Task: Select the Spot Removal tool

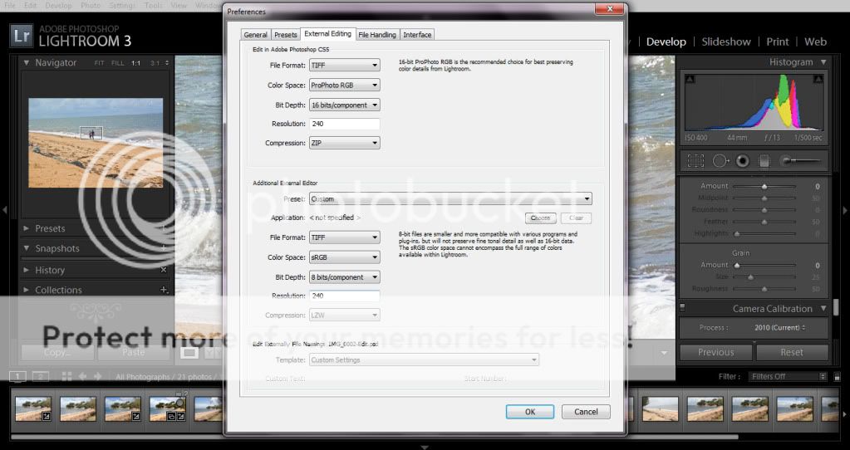Action: pyautogui.click(x=720, y=161)
